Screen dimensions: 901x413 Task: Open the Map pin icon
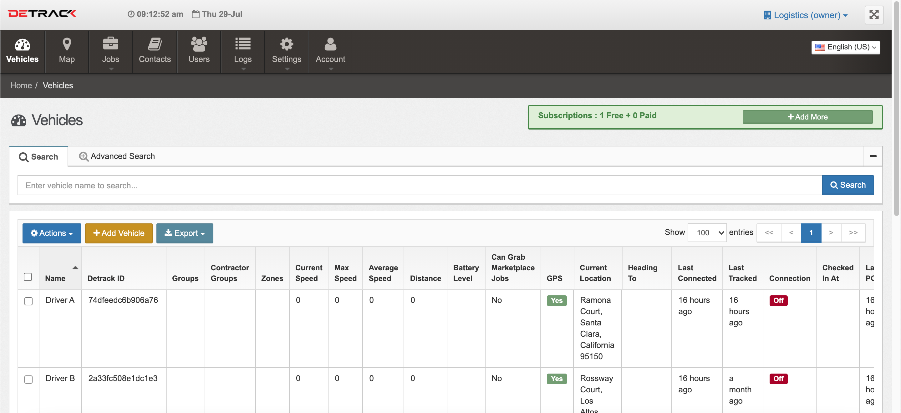point(66,44)
